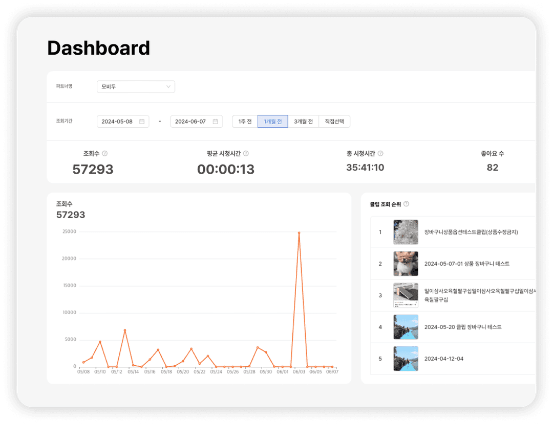Click the data point marker on 05/13
This screenshot has height=424, width=553.
(x=125, y=329)
